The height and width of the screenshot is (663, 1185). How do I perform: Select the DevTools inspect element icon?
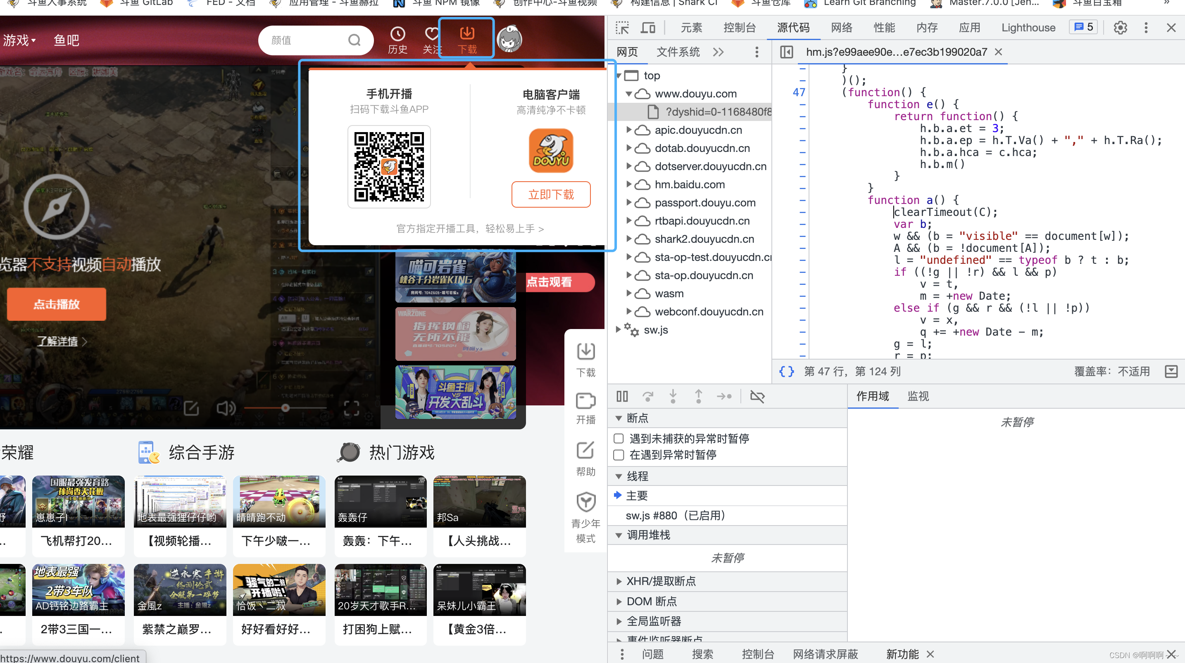[622, 28]
